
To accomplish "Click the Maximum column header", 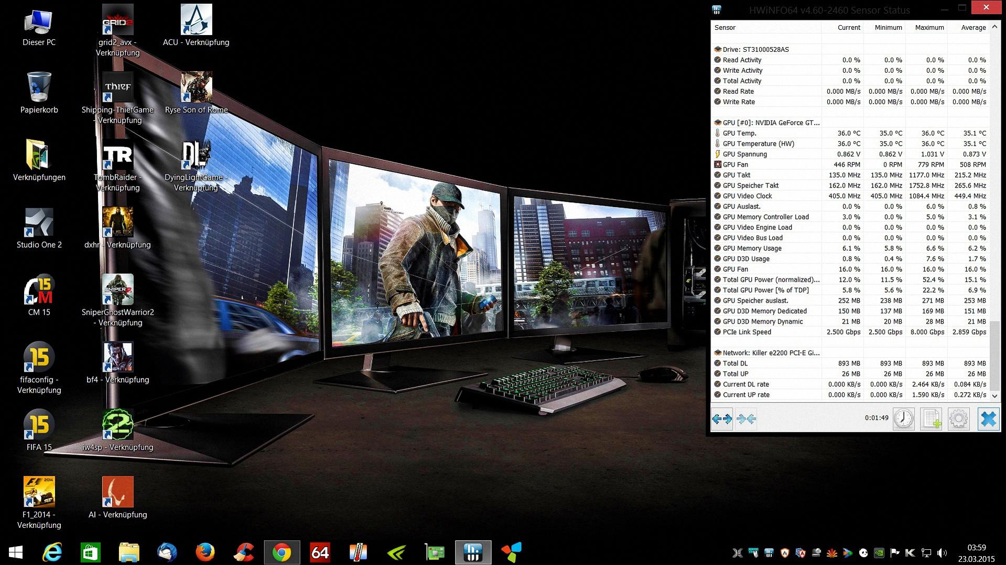I will click(x=926, y=27).
